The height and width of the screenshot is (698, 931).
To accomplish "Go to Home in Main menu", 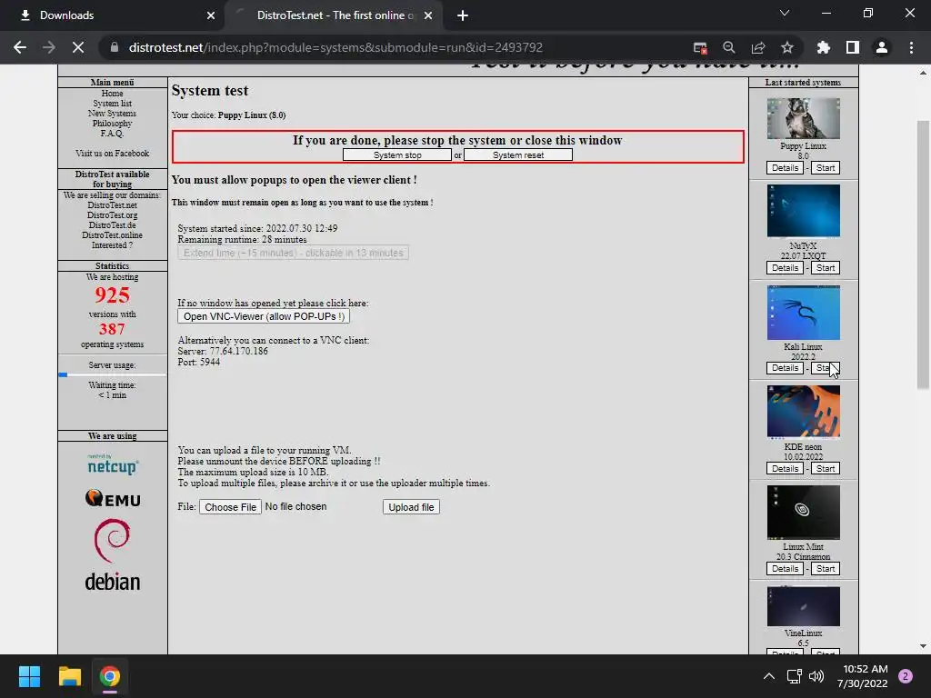I will [112, 94].
